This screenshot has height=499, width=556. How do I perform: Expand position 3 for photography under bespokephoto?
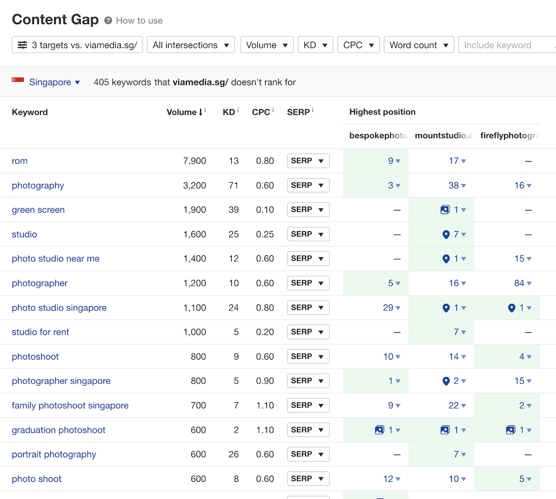(394, 185)
